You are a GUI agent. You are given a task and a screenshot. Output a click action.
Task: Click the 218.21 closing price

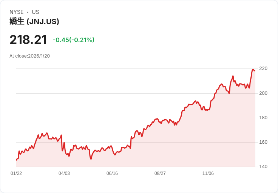(x=28, y=40)
